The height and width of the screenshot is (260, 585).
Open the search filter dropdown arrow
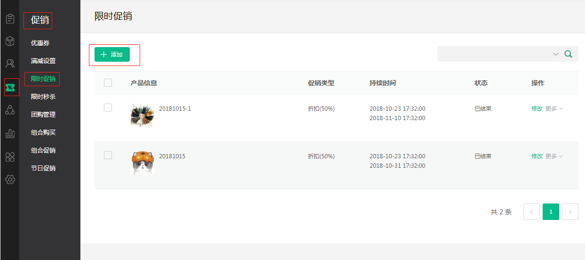pyautogui.click(x=556, y=54)
